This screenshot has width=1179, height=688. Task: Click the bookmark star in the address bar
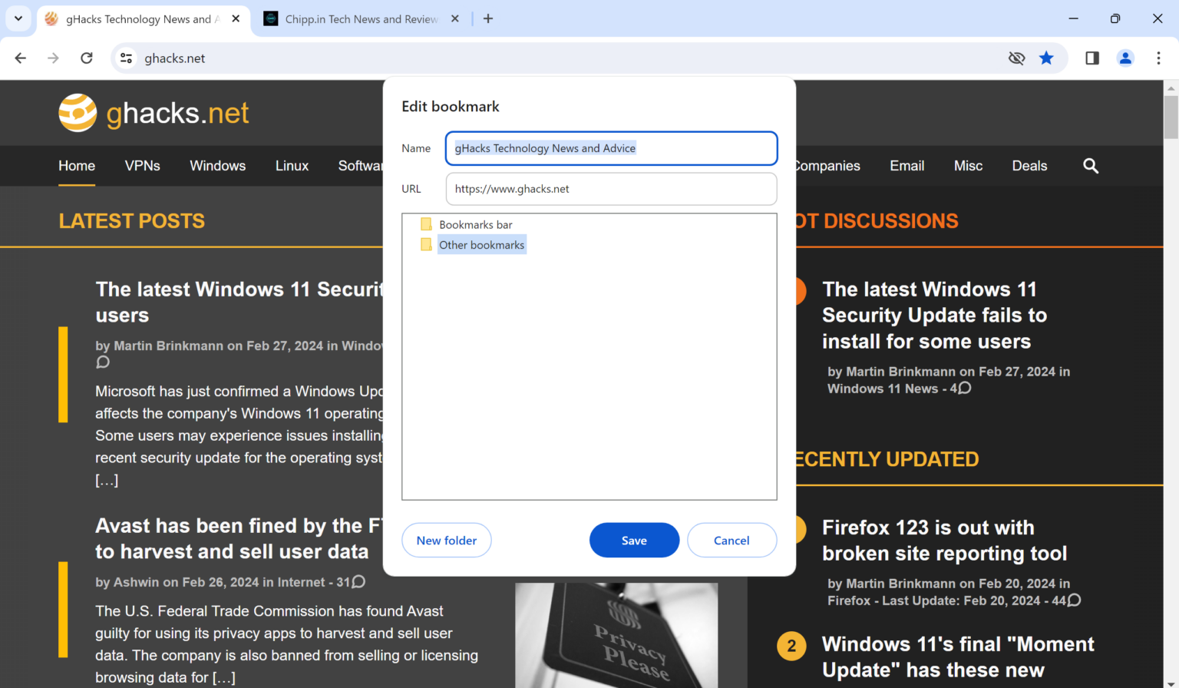[1046, 58]
